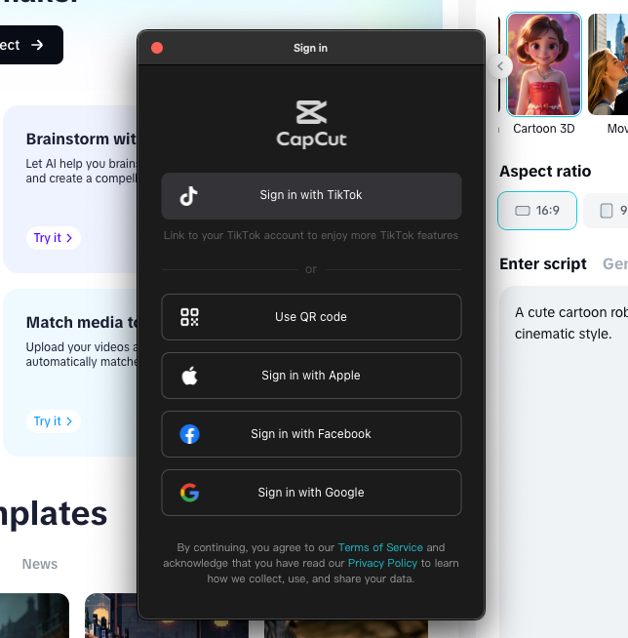The height and width of the screenshot is (638, 628).
Task: Click the QR code icon
Action: (189, 317)
